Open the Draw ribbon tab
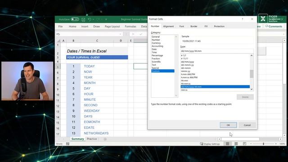This screenshot has height=162, width=288. click(96, 27)
